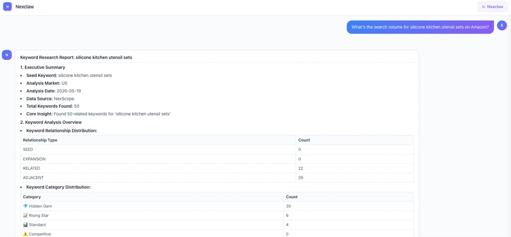Click the count 22 in RELATED row
Image resolution: width=511 pixels, height=237 pixels.
[301, 168]
